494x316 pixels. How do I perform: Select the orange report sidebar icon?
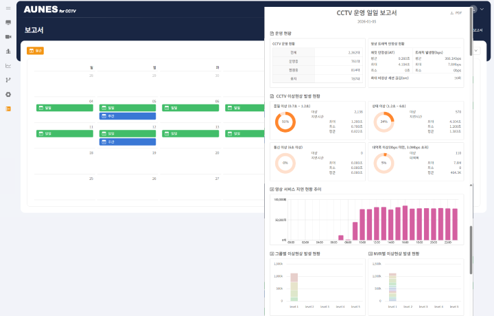tap(8, 109)
